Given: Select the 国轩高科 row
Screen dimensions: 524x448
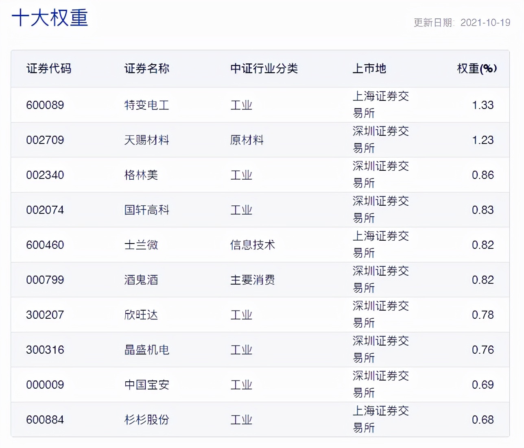Looking at the screenshot, I should point(147,210).
